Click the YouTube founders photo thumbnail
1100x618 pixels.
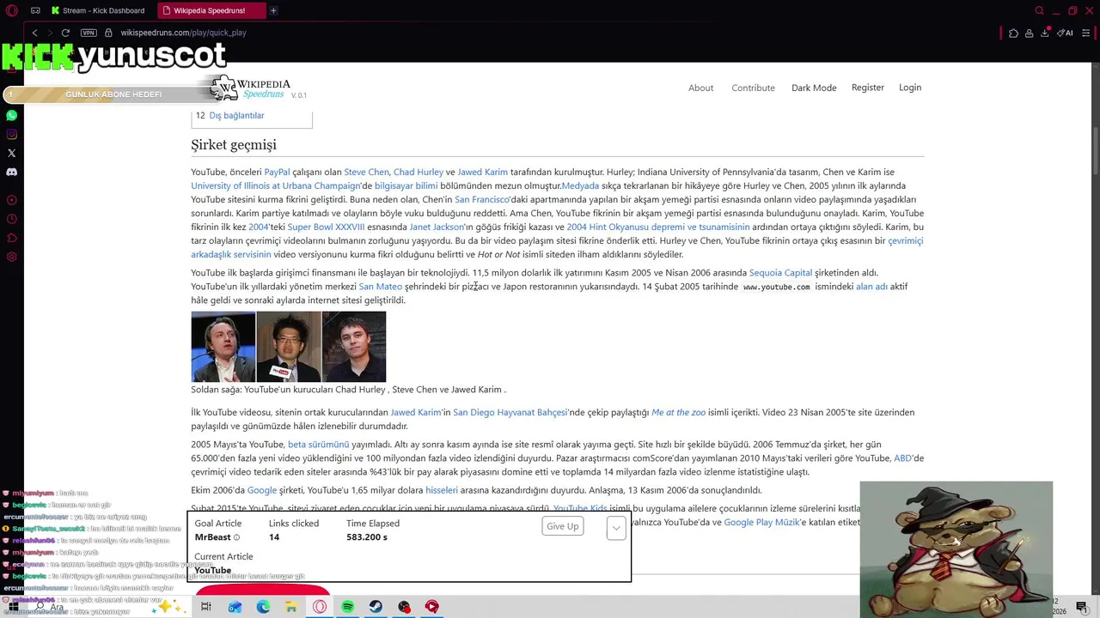pos(288,346)
